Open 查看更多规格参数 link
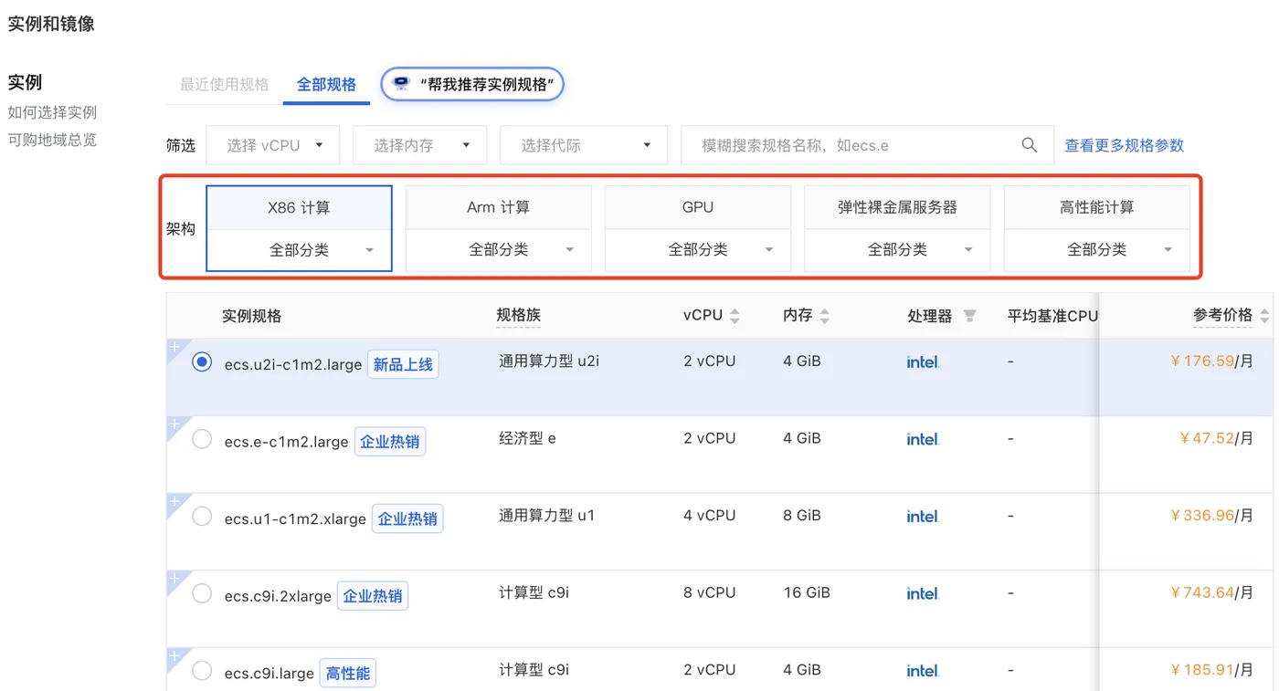Image resolution: width=1279 pixels, height=691 pixels. [x=1125, y=145]
